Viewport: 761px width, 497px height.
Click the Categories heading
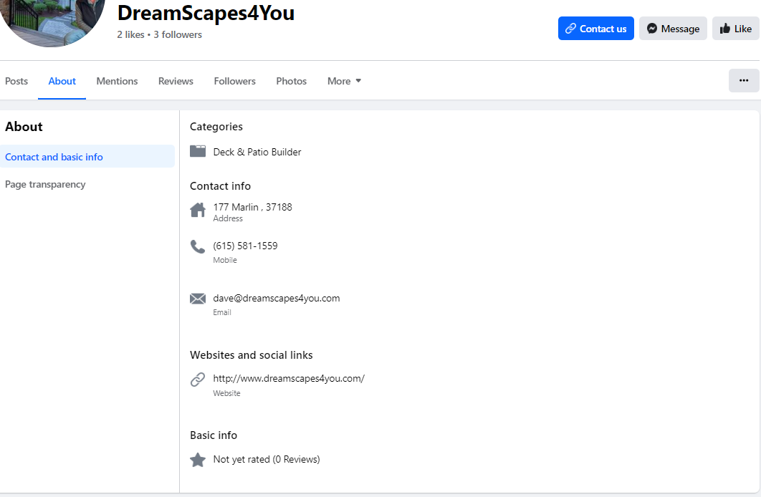click(x=216, y=127)
